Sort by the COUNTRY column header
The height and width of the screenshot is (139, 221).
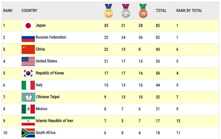click(x=29, y=11)
